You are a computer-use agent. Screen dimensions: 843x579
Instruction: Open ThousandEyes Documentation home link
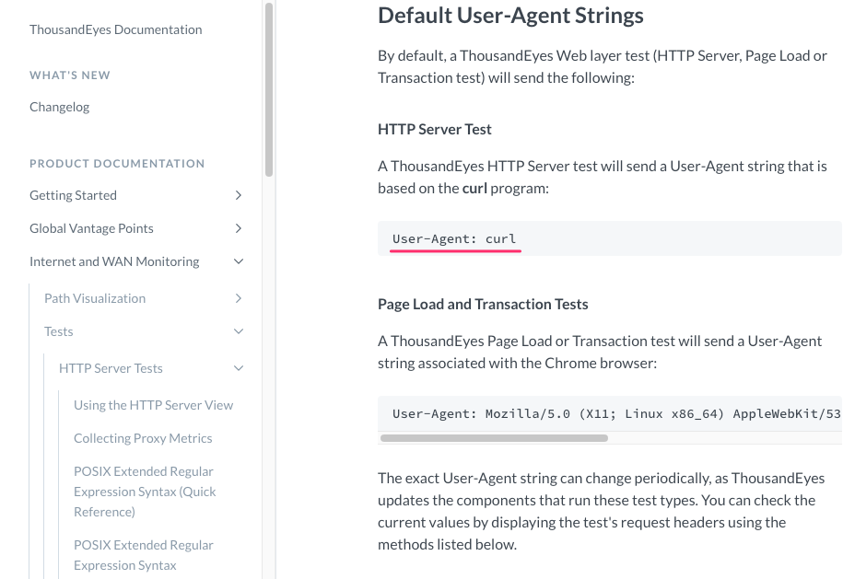[x=115, y=29]
